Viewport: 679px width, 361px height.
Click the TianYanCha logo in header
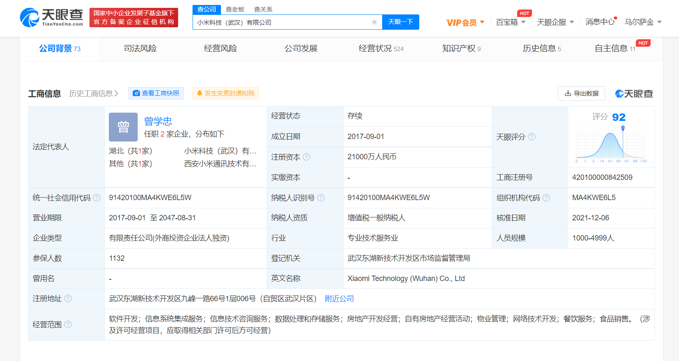(51, 18)
